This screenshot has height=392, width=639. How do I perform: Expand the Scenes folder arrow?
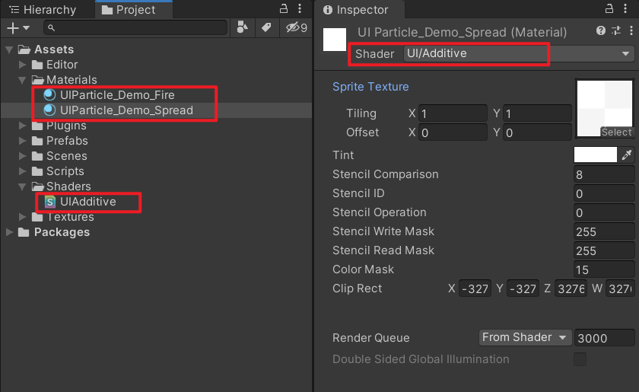[22, 156]
